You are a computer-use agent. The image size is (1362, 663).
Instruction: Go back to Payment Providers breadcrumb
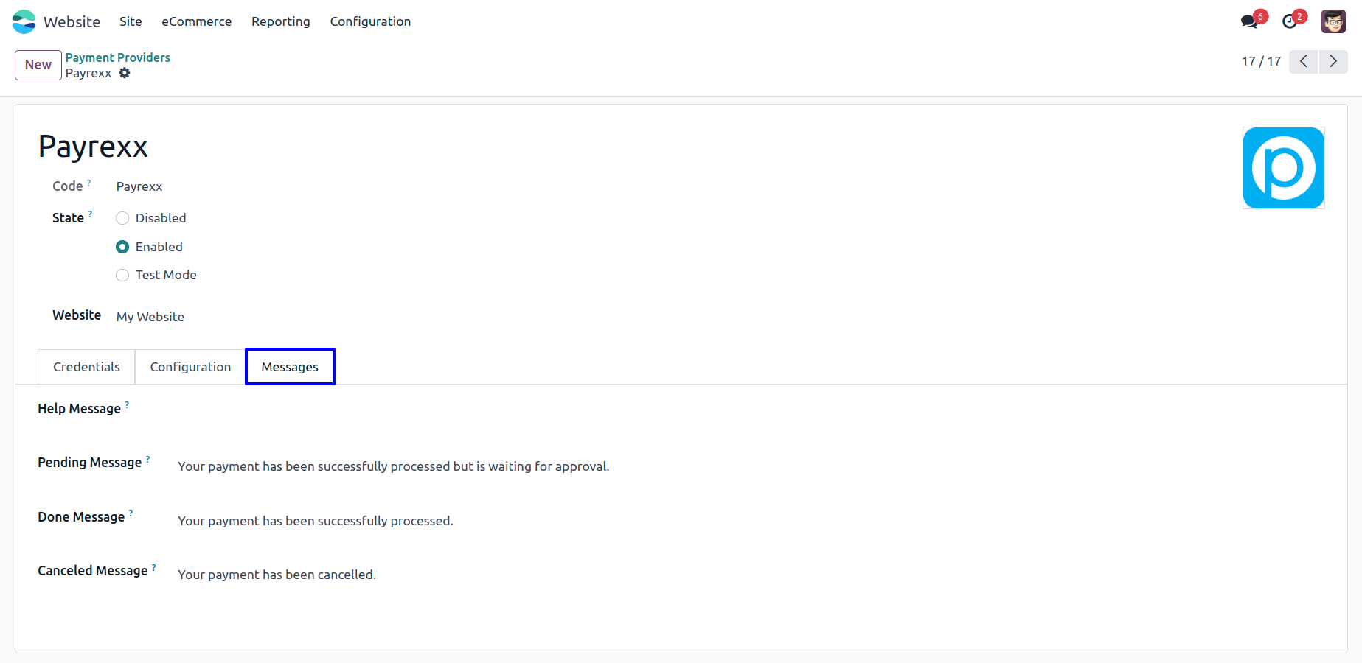coord(118,57)
